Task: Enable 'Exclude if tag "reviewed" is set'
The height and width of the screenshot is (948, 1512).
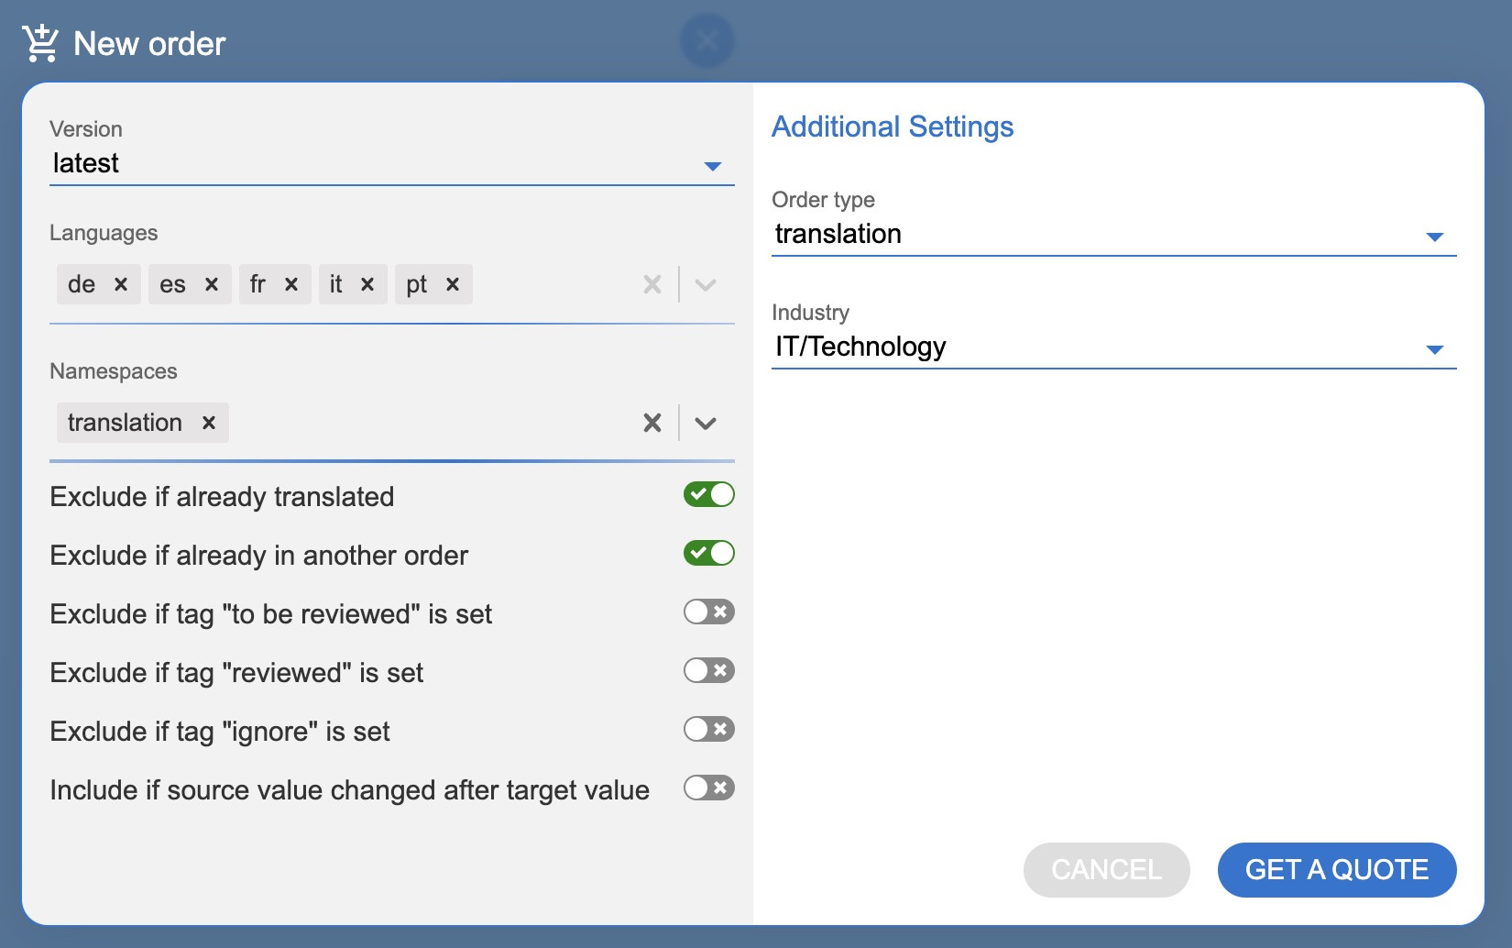Action: (x=708, y=671)
